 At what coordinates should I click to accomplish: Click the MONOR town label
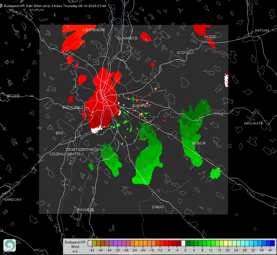point(199,143)
